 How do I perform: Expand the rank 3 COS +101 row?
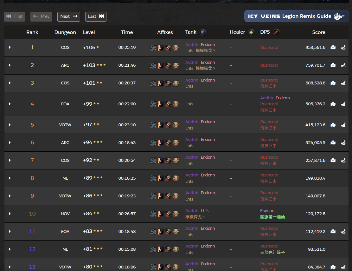pos(10,83)
